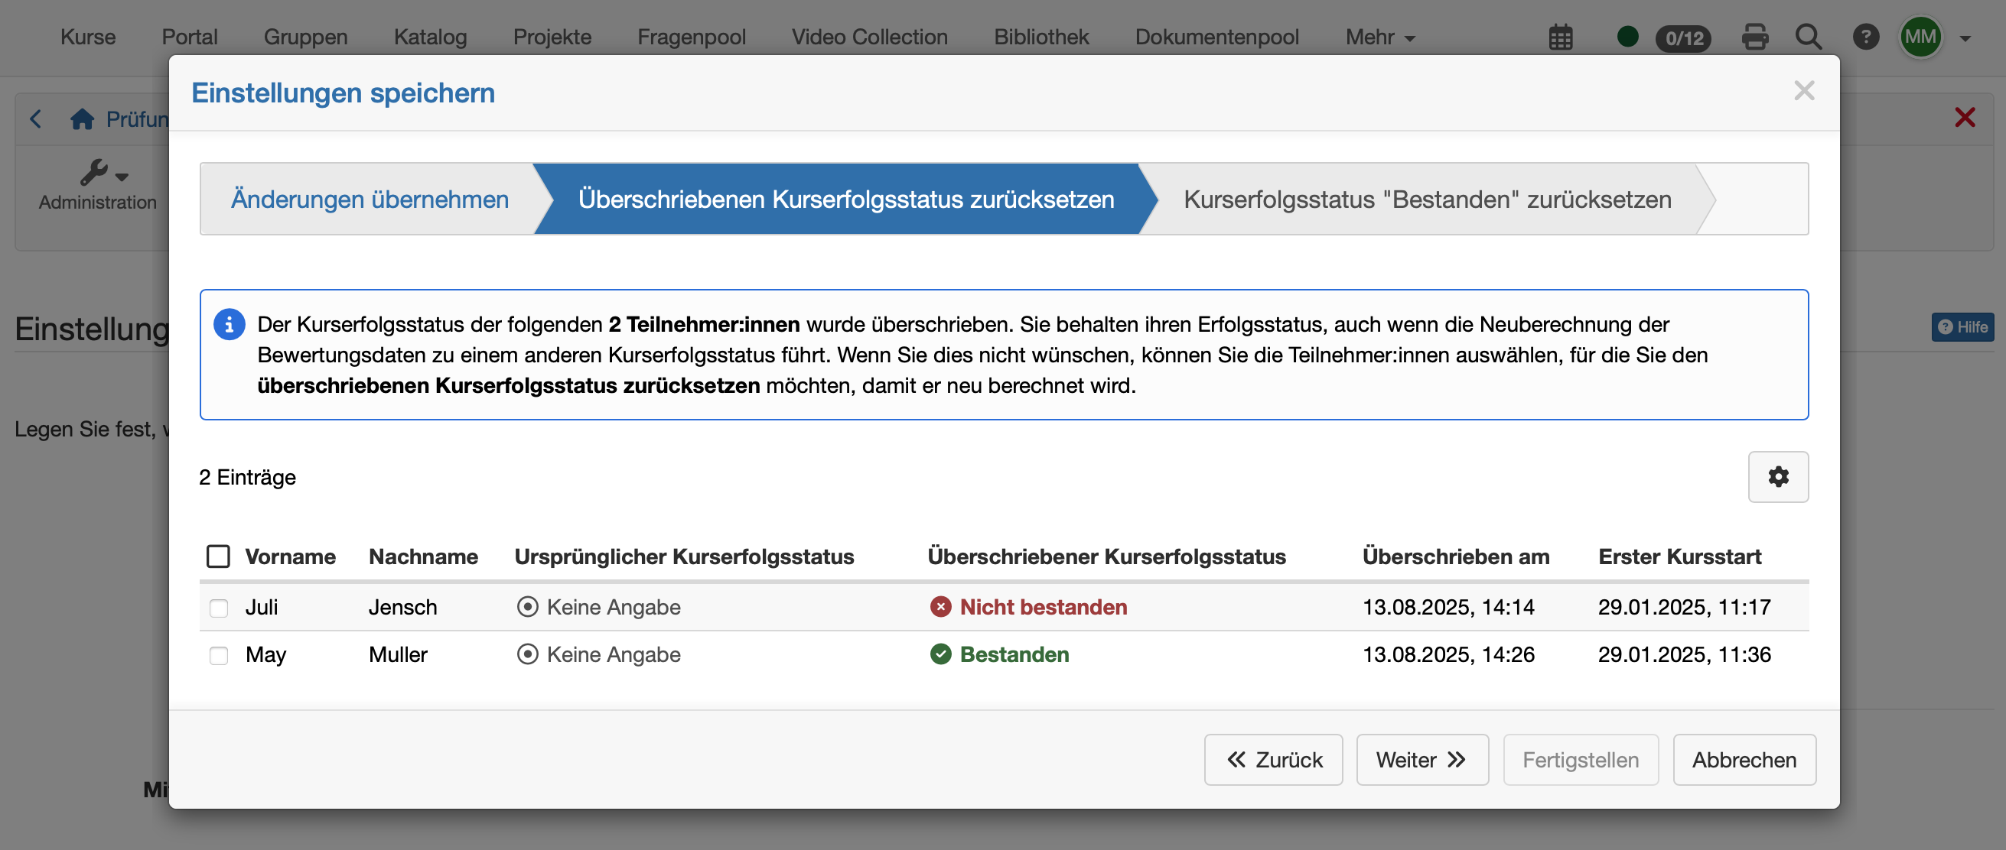This screenshot has height=850, width=2006.
Task: Select the Keine Angabe radio button for May Muller
Action: (529, 654)
